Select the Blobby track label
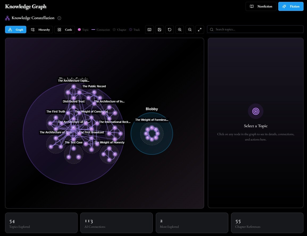This screenshot has width=307, height=236. [x=152, y=109]
